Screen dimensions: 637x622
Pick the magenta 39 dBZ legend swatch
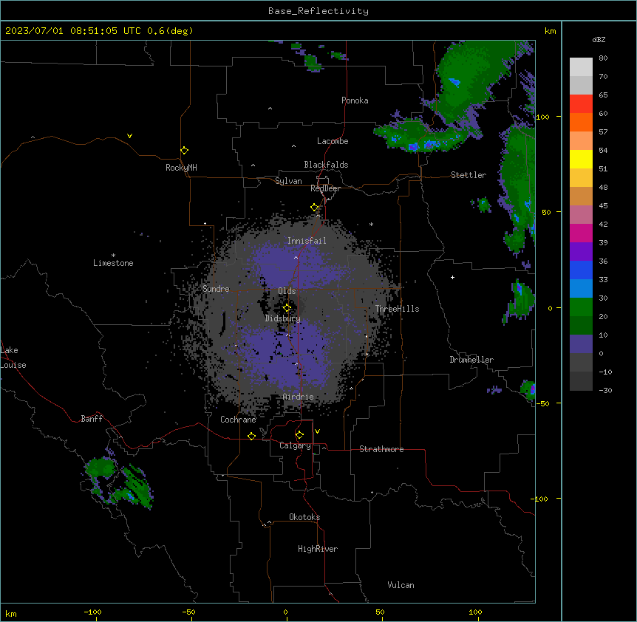pos(581,233)
